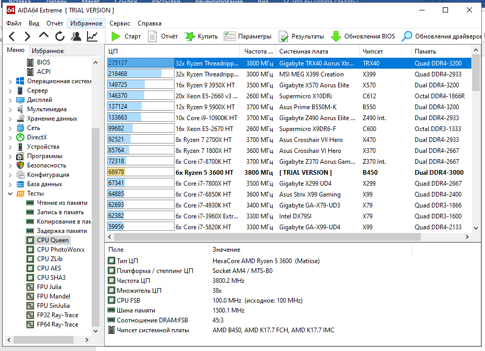Select the CPU SHA3 test

(46, 278)
